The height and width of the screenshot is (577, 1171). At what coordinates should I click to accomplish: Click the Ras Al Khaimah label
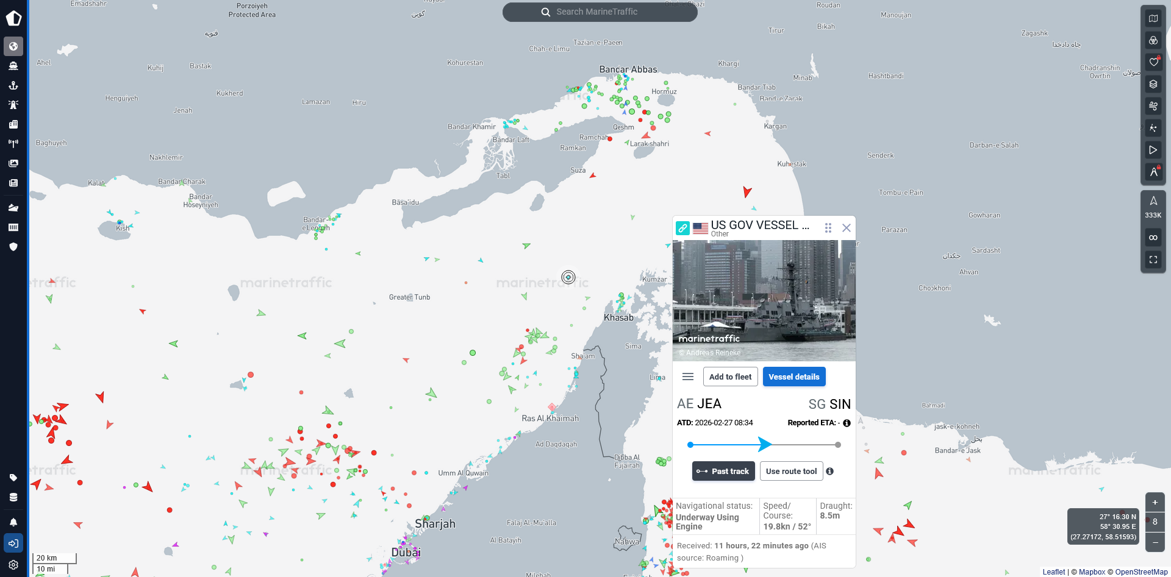tap(550, 418)
